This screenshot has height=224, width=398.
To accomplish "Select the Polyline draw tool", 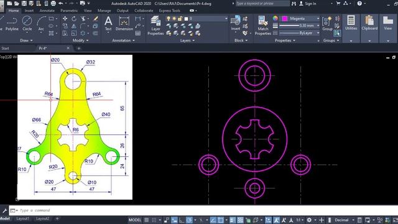I will pyautogui.click(x=12, y=24).
